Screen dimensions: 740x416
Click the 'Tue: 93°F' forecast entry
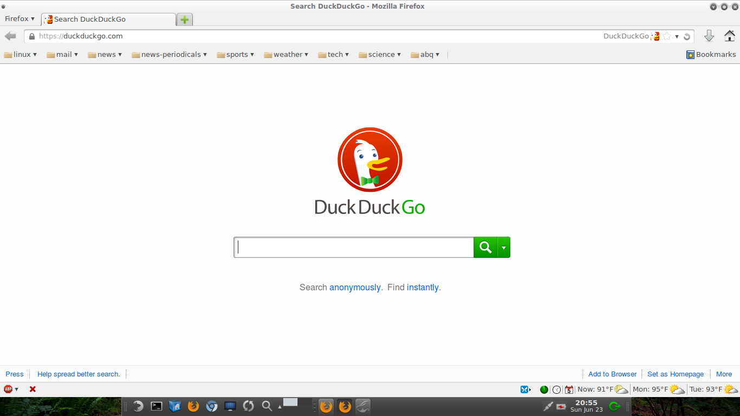click(713, 389)
